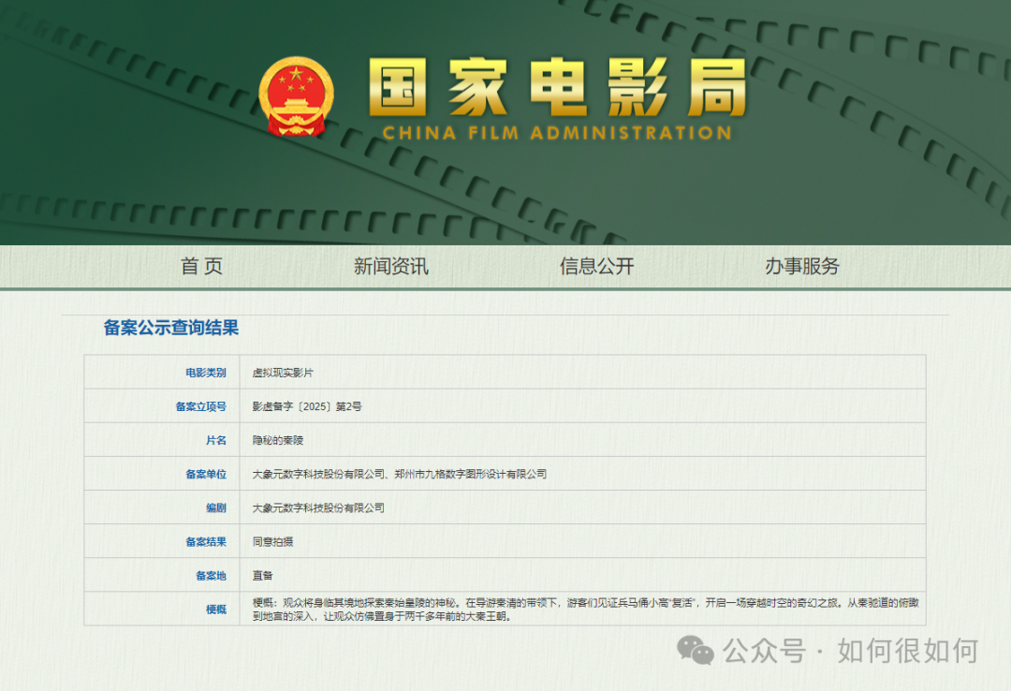Screen dimensions: 1011x691
Task: Select the 编剧 row label
Action: 216,507
